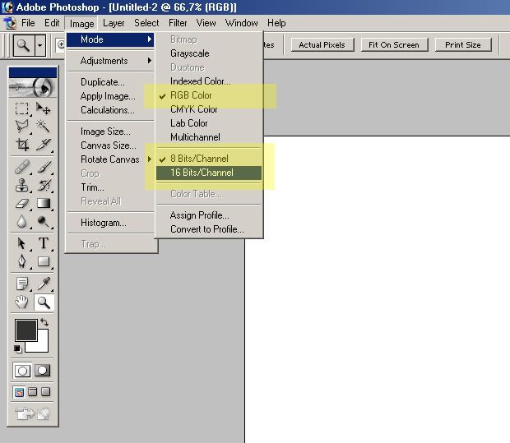Viewport: 510px width, 443px height.
Task: Switch to Standard editing mode
Action: click(22, 371)
